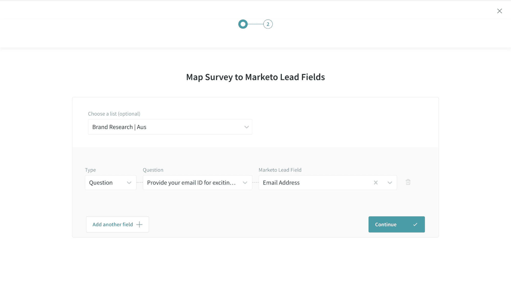Click the 'Choose a list (optional)' label
Screen dimensions: 511x289
pyautogui.click(x=114, y=114)
